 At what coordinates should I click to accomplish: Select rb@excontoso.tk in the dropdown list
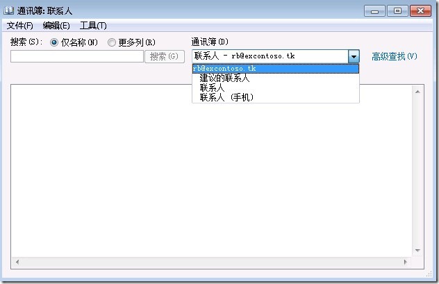pos(275,69)
